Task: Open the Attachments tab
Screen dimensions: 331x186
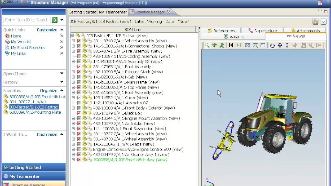Action: click(305, 30)
